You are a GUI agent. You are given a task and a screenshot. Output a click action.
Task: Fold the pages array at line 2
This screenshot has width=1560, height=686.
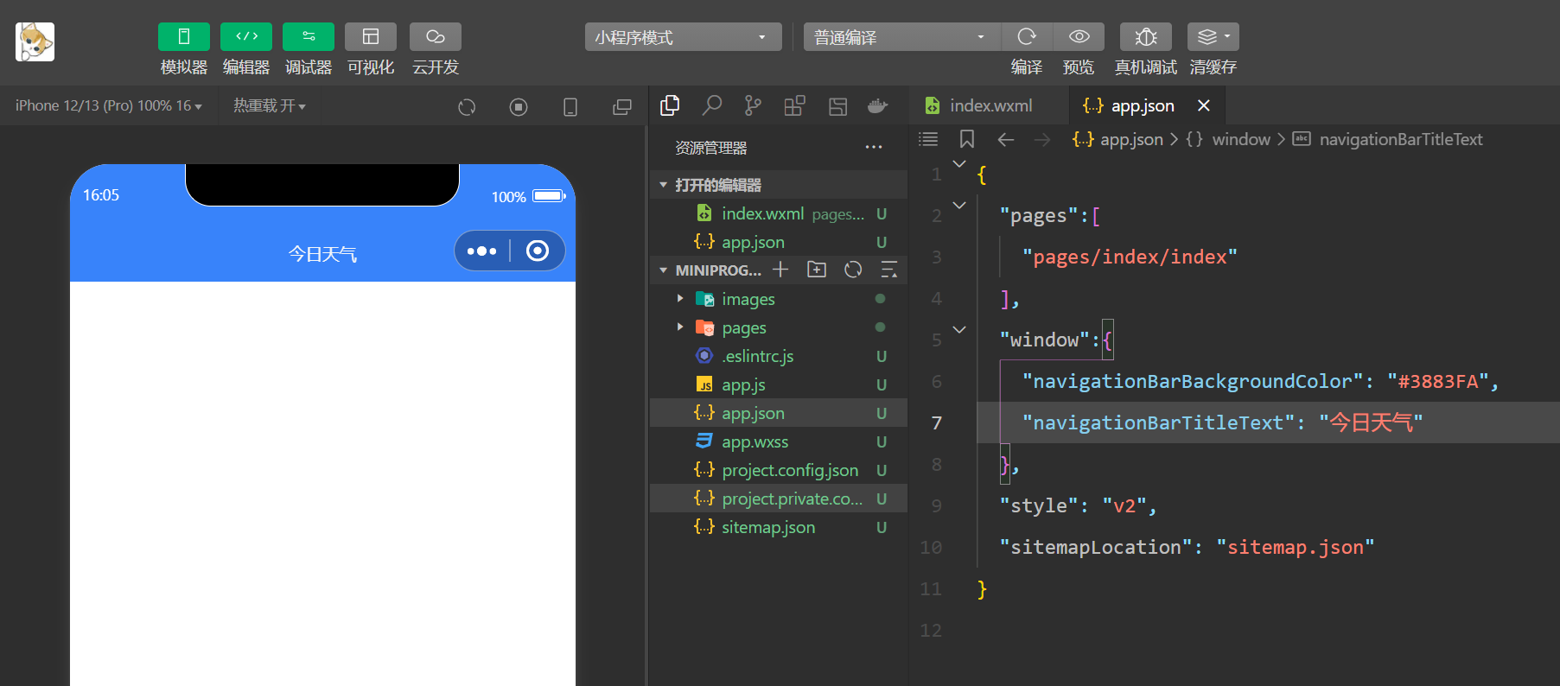(x=959, y=205)
